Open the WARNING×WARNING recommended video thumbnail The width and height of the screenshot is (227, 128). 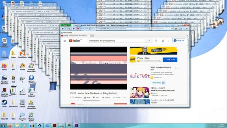click(x=139, y=92)
